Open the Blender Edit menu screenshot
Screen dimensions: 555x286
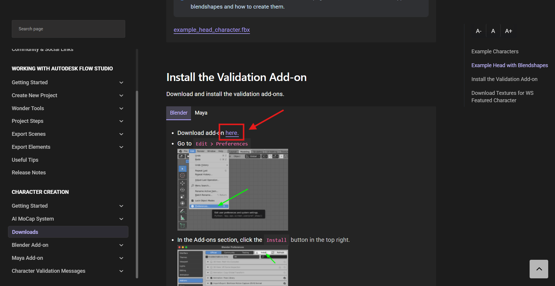pyautogui.click(x=233, y=190)
